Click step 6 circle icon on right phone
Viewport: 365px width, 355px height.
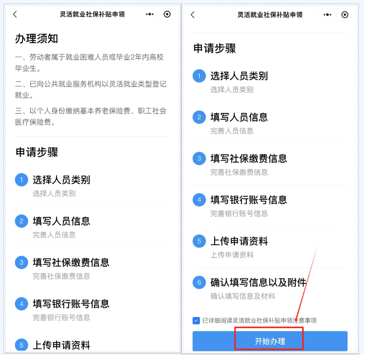click(199, 282)
